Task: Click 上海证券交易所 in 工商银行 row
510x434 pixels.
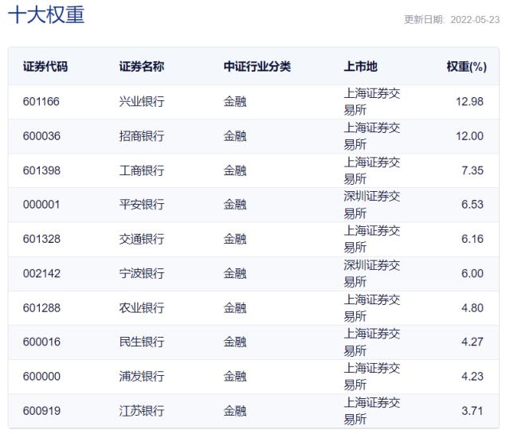Action: click(372, 170)
